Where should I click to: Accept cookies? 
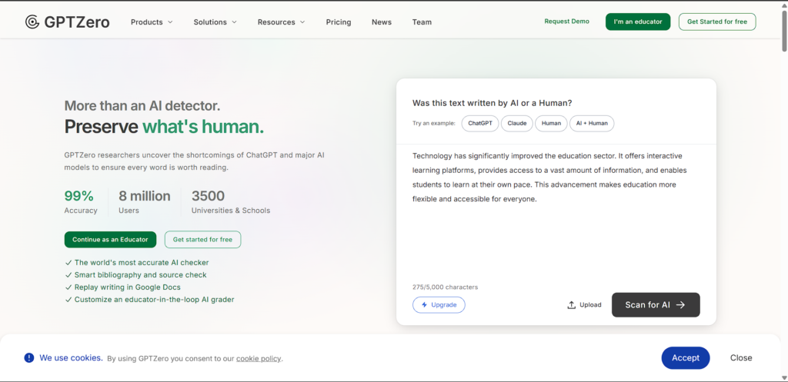pos(686,358)
